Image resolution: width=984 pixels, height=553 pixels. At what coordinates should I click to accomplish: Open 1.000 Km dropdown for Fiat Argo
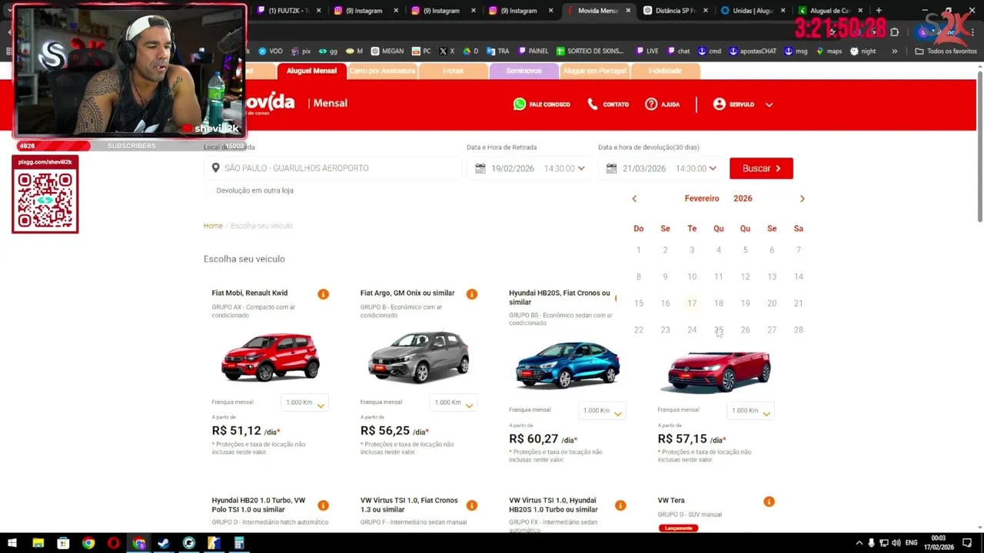(x=454, y=402)
